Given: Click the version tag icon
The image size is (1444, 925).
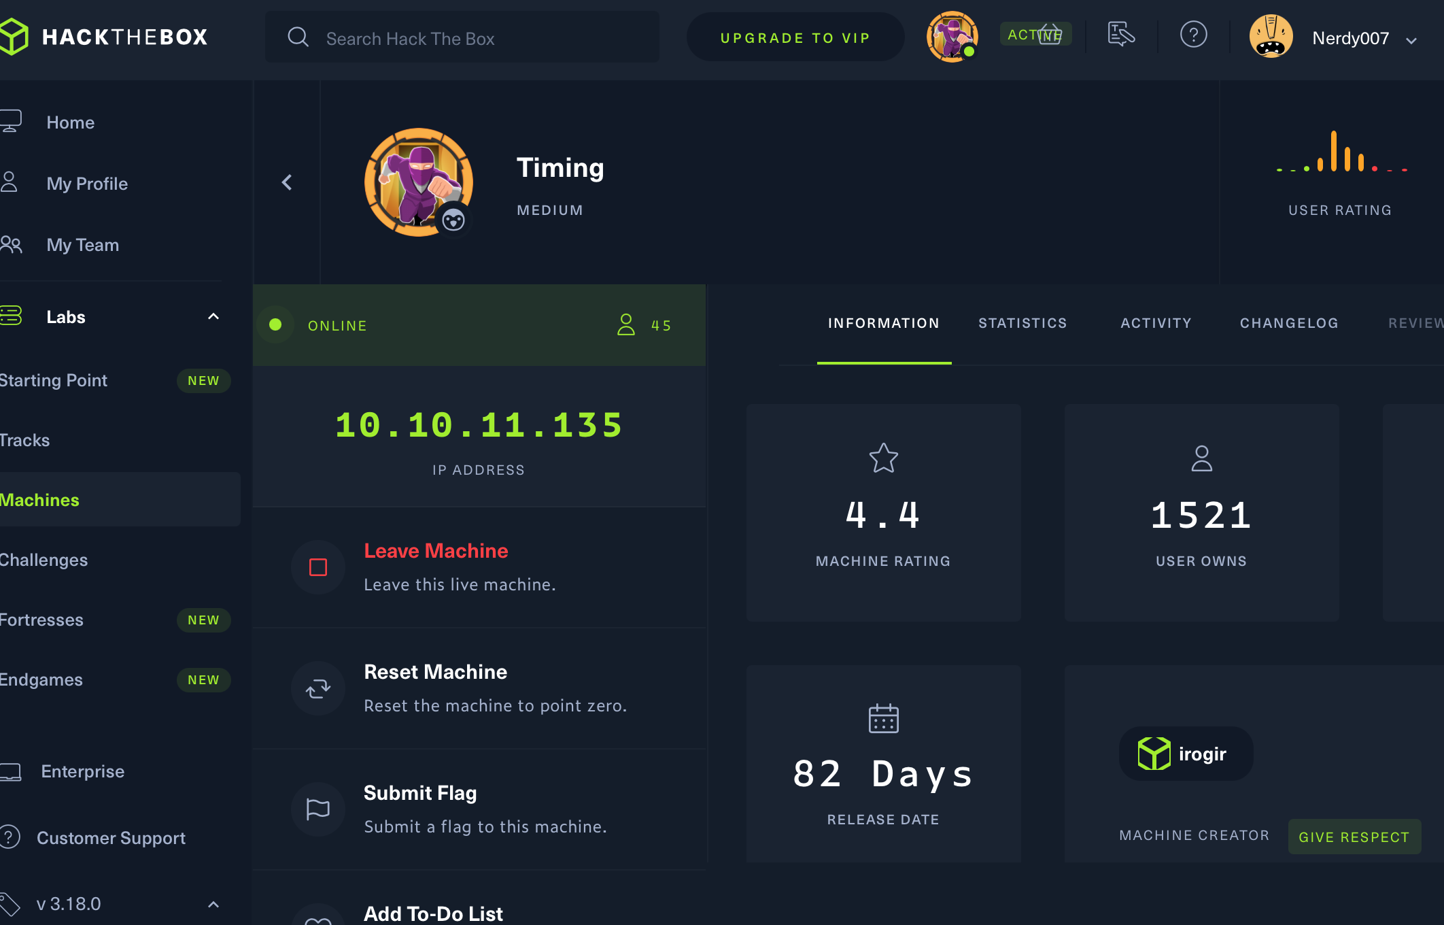Looking at the screenshot, I should (10, 904).
